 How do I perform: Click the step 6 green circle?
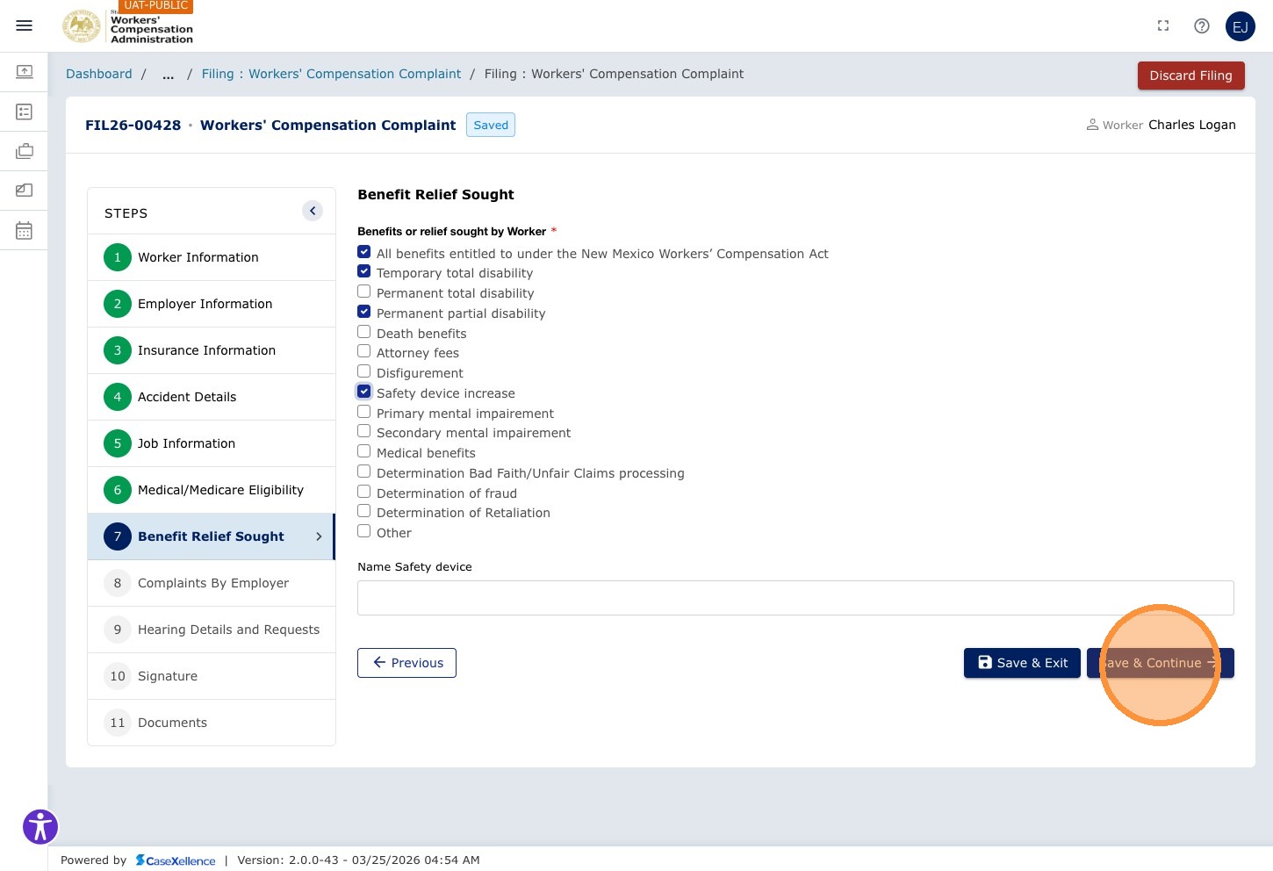tap(118, 490)
